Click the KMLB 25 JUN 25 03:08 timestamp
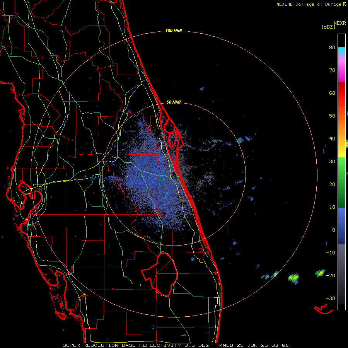The image size is (348, 348). 254,345
